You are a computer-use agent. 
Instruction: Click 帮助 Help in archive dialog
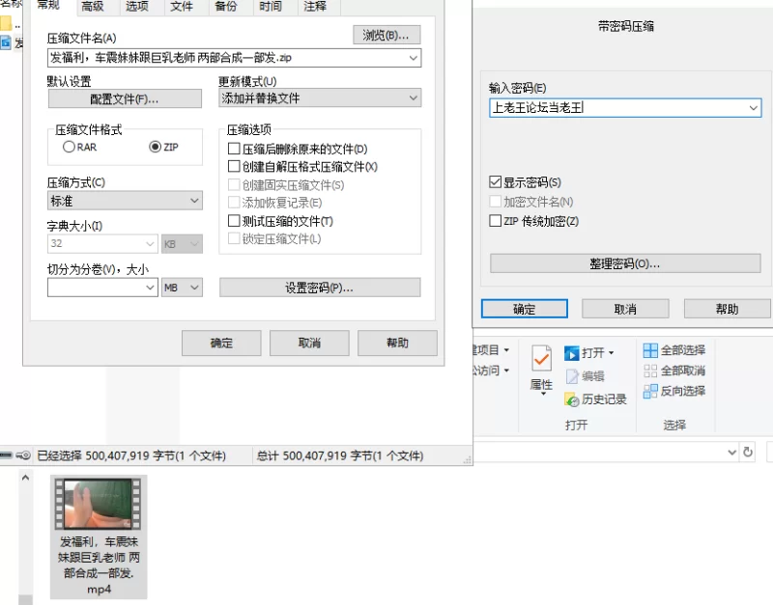397,343
